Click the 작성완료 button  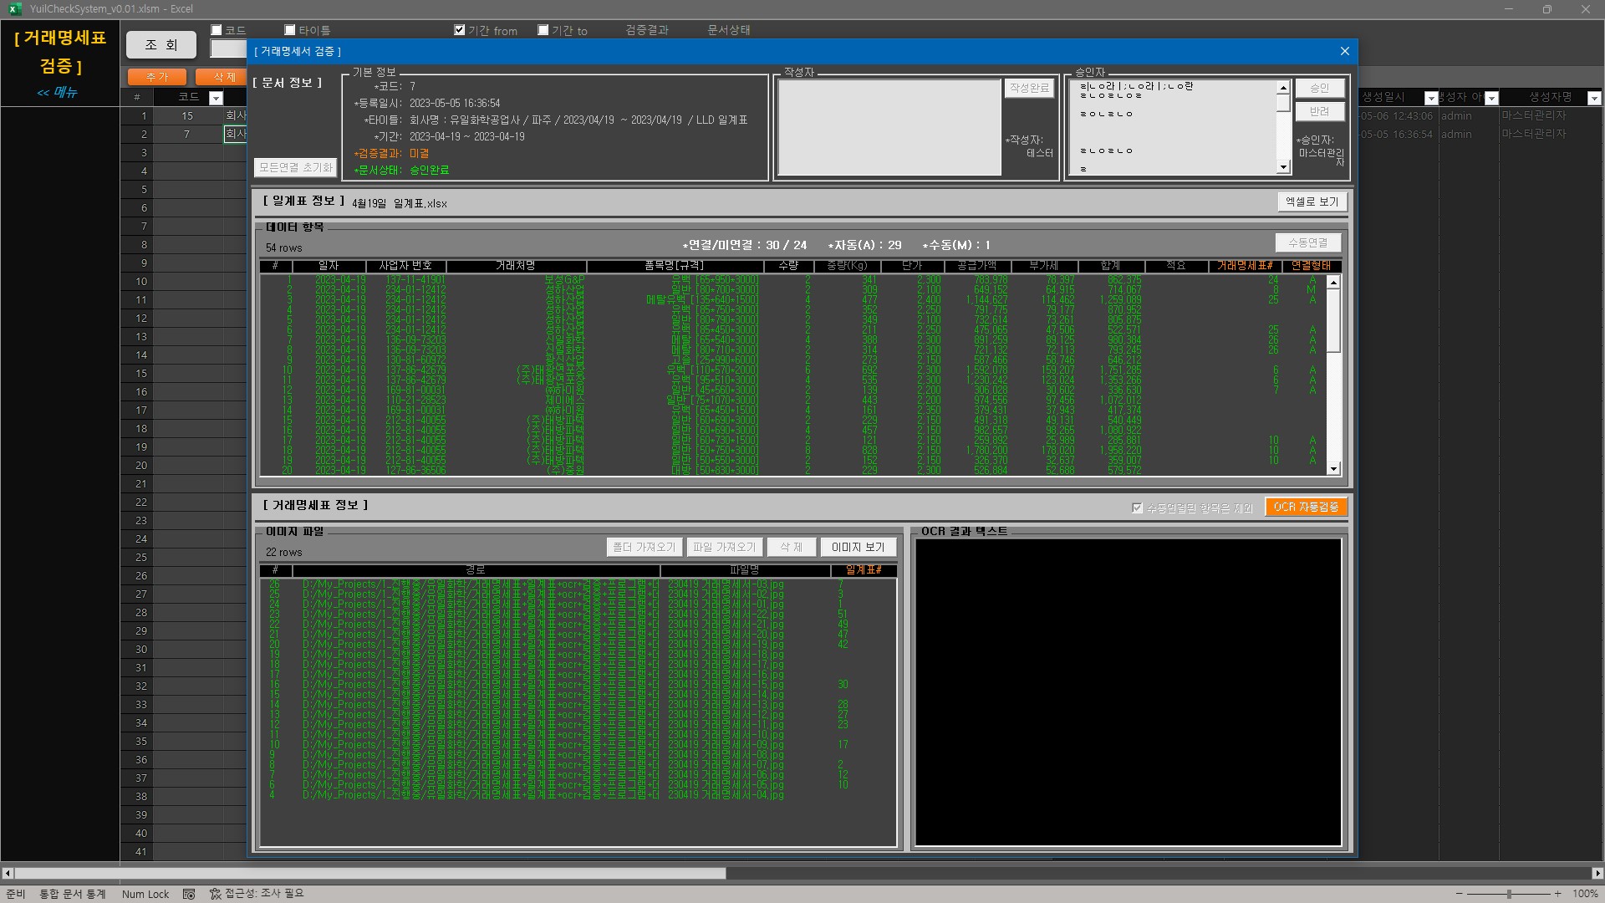tap(1029, 88)
